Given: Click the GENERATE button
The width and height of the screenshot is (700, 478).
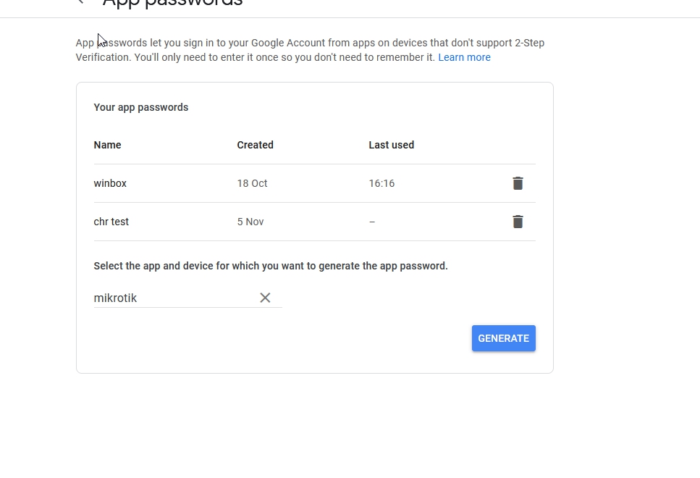Looking at the screenshot, I should pos(503,338).
